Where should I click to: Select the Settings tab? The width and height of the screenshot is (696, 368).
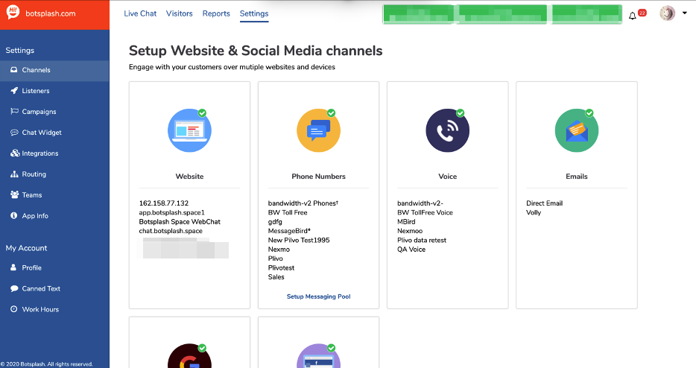coord(254,13)
